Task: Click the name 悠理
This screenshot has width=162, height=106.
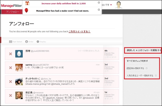Action: click(28, 51)
